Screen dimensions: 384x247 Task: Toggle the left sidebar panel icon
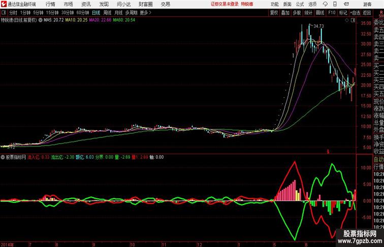click(x=4, y=13)
